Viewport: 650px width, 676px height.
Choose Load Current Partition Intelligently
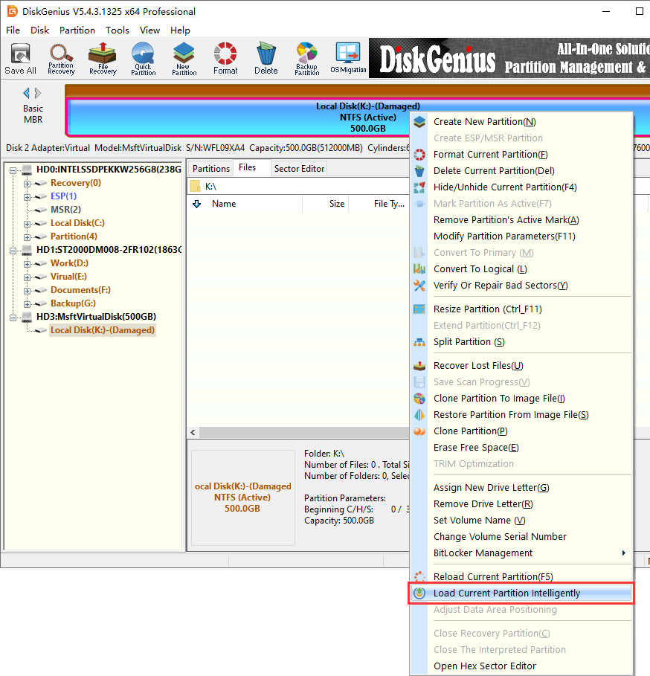506,593
